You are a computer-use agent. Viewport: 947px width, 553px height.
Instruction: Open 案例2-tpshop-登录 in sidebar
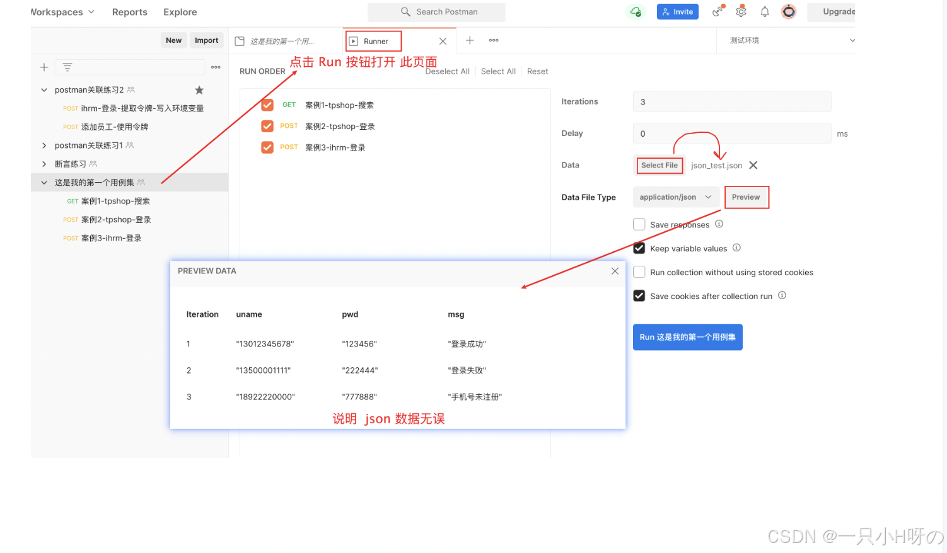[117, 220]
